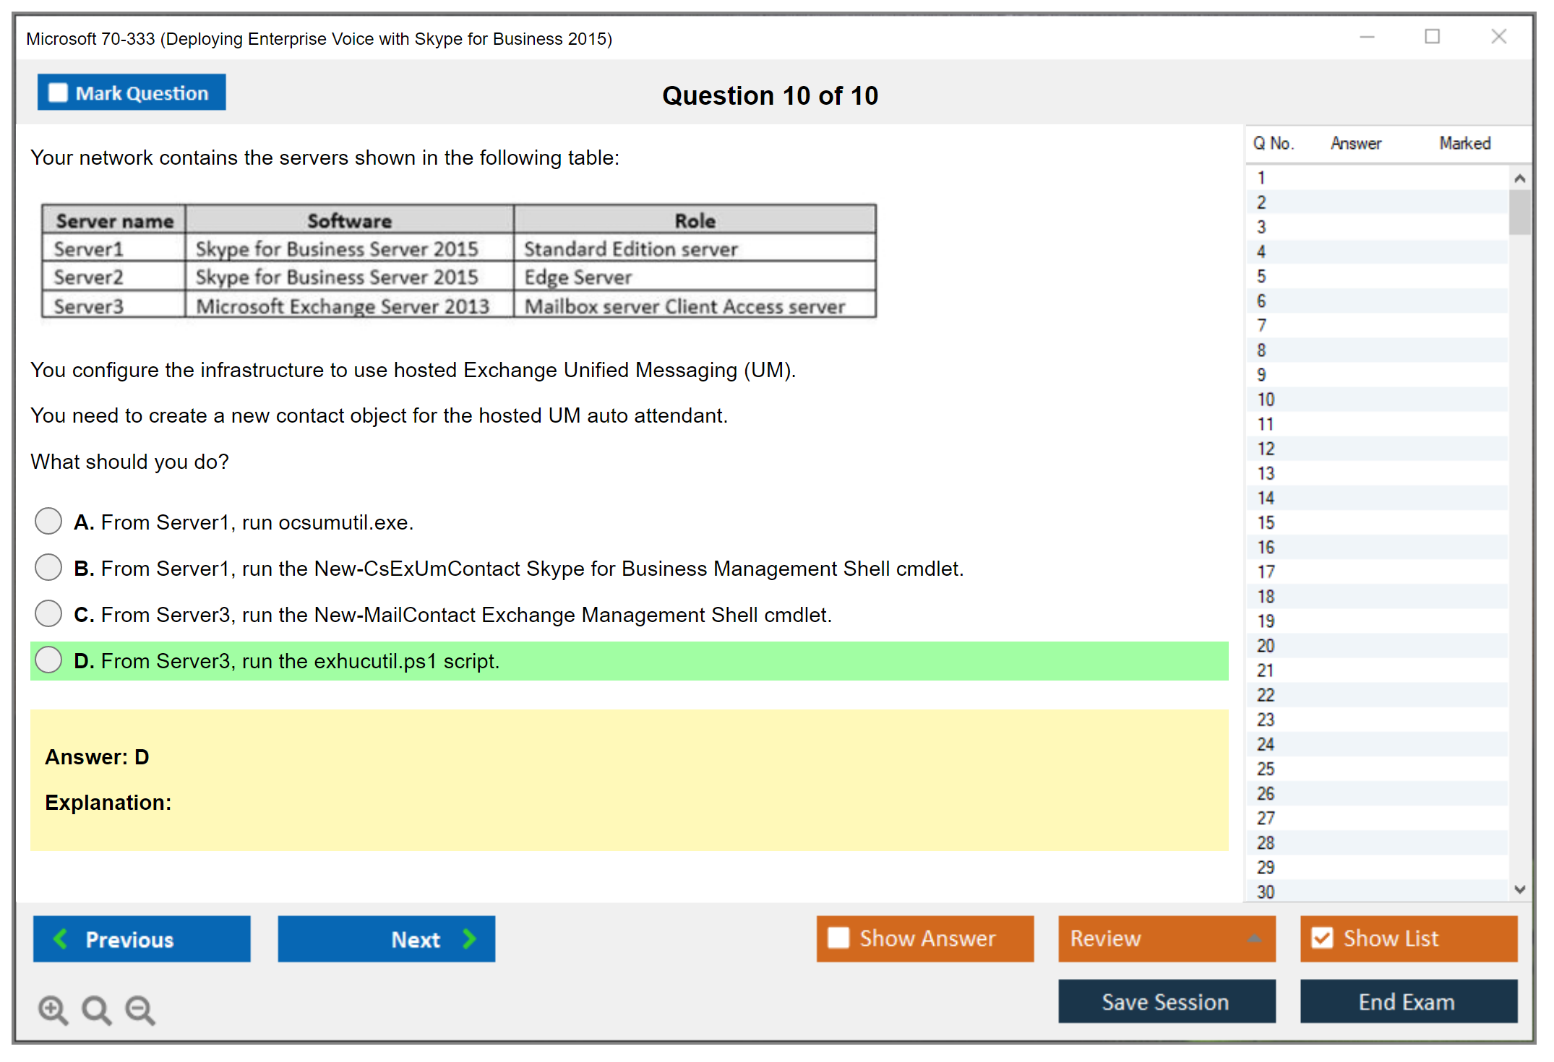Choose option D exhucutil.ps1 radio button
This screenshot has width=1554, height=1062.
pyautogui.click(x=48, y=660)
